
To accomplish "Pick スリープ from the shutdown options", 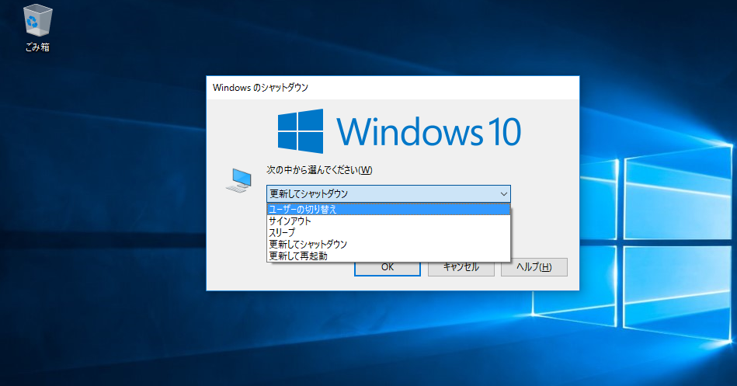I will click(388, 233).
